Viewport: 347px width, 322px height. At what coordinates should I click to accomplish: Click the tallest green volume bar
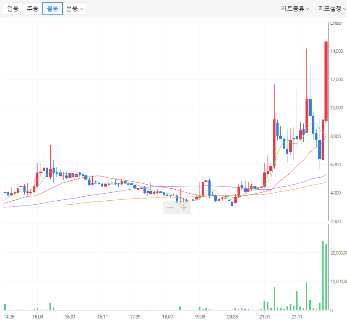323,276
